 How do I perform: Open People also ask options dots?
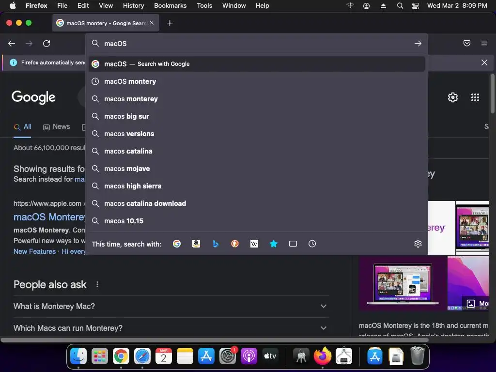[97, 284]
